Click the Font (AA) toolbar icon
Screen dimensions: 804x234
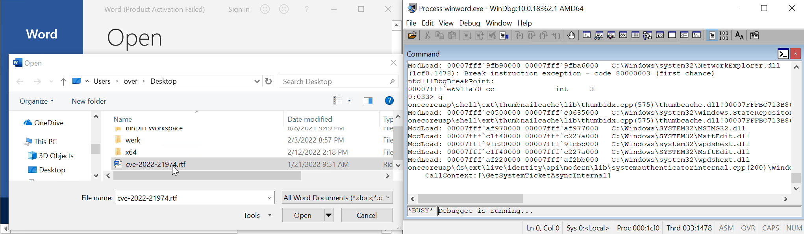739,36
